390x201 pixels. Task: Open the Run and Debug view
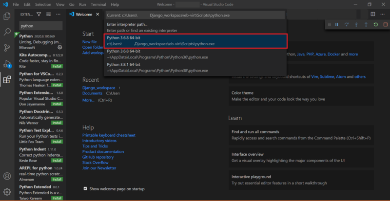[x=7, y=64]
